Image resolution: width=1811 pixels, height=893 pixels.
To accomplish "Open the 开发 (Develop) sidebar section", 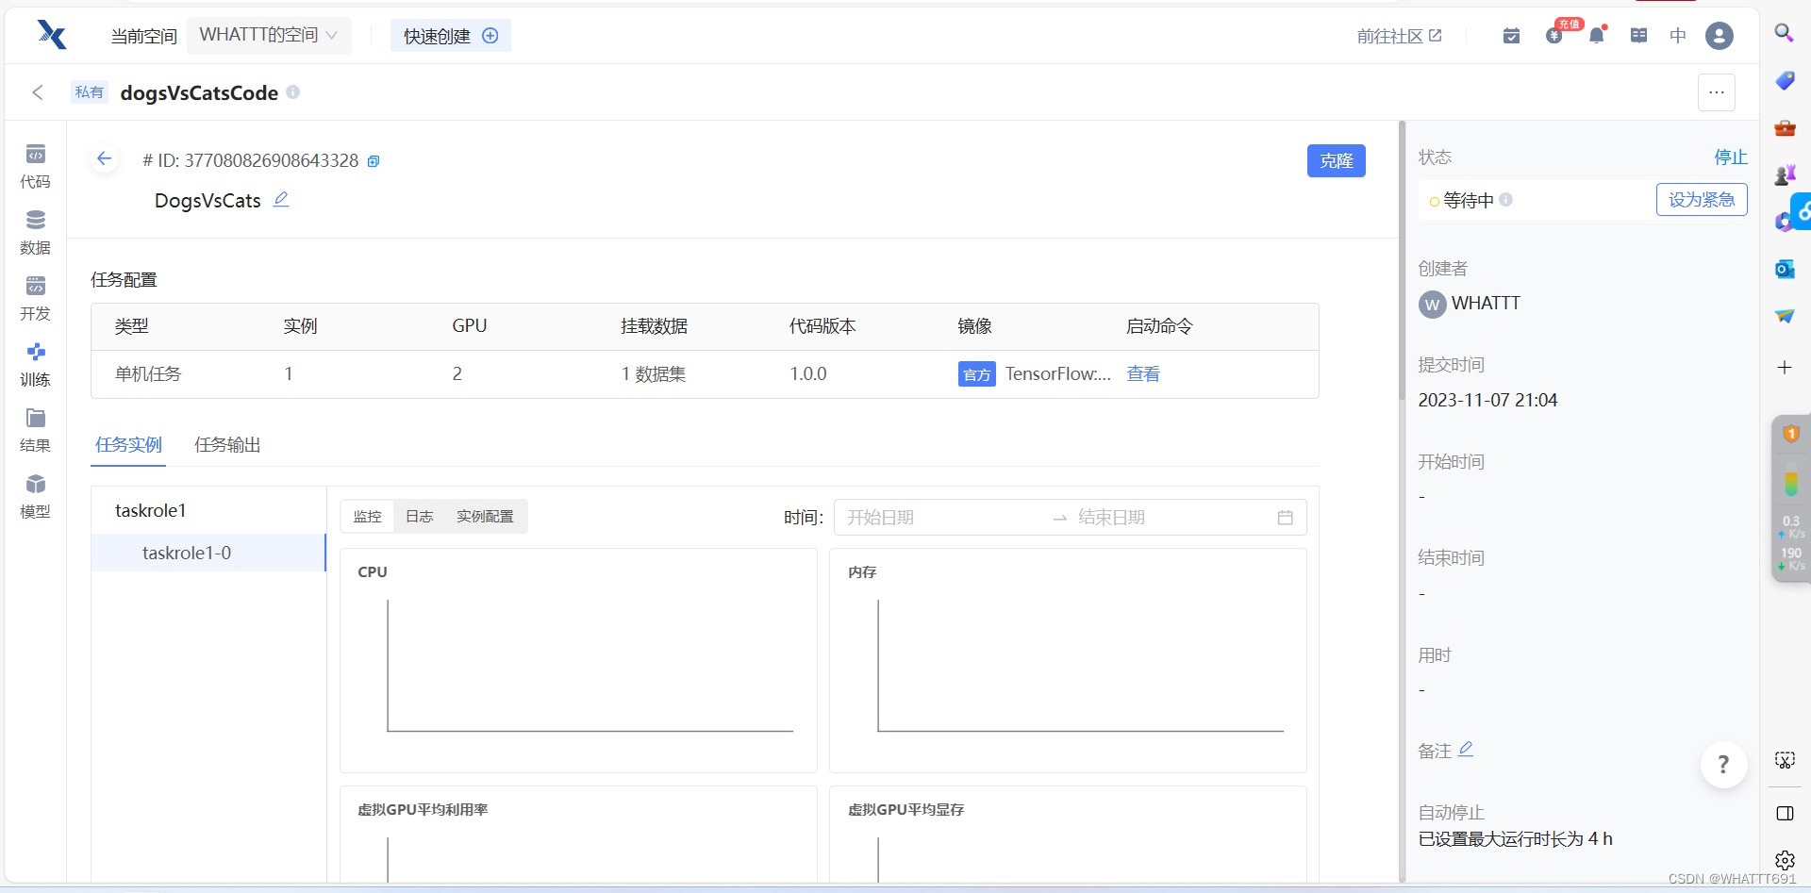I will (x=35, y=299).
